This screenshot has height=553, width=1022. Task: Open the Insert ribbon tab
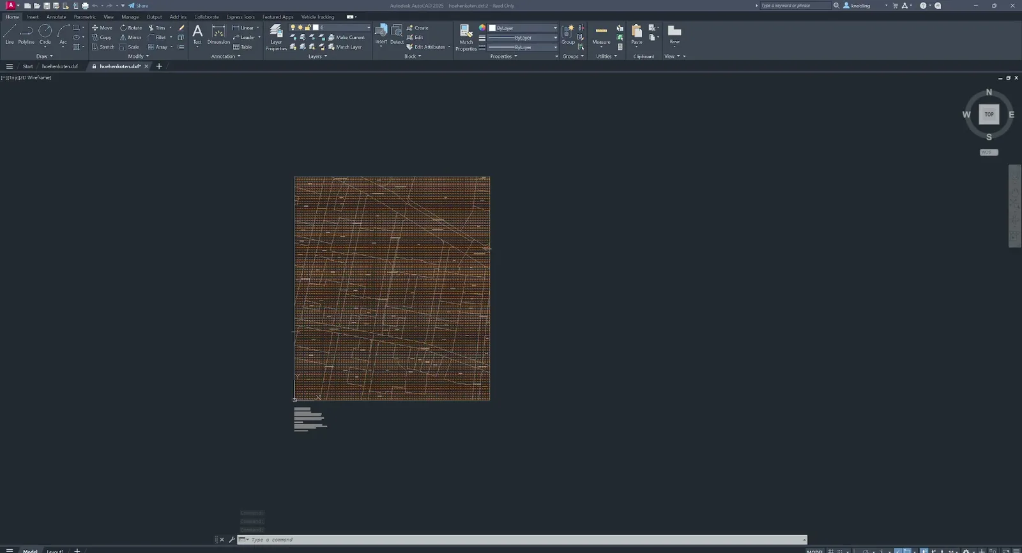coord(33,17)
